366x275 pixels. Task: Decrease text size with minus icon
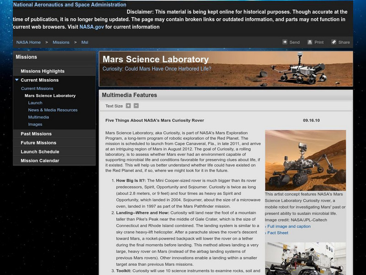pyautogui.click(x=136, y=106)
